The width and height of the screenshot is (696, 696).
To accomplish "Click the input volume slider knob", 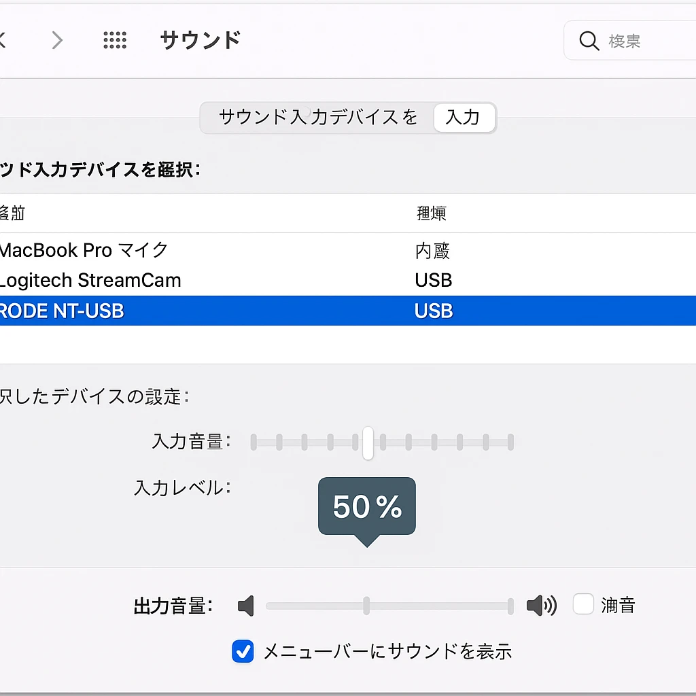I will 368,443.
